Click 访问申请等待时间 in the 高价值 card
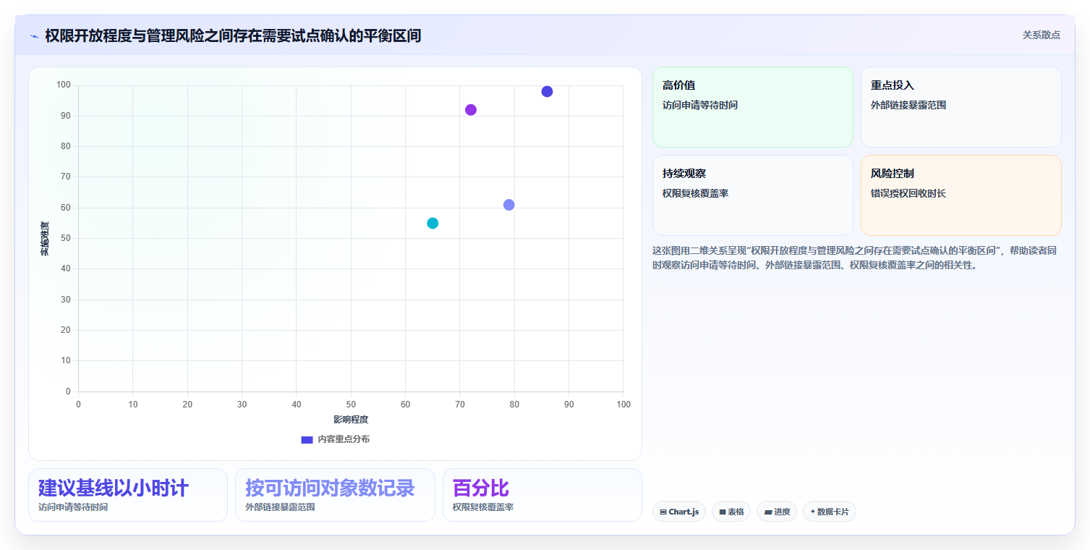The height and width of the screenshot is (550, 1090). click(x=700, y=105)
